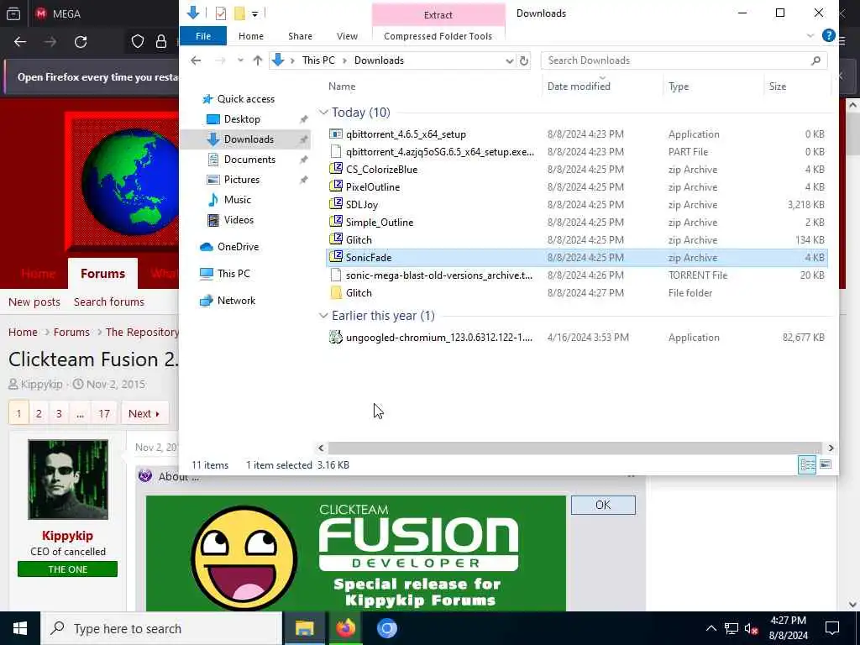Expand the This PC path chevron
The image size is (860, 645).
pyautogui.click(x=345, y=60)
